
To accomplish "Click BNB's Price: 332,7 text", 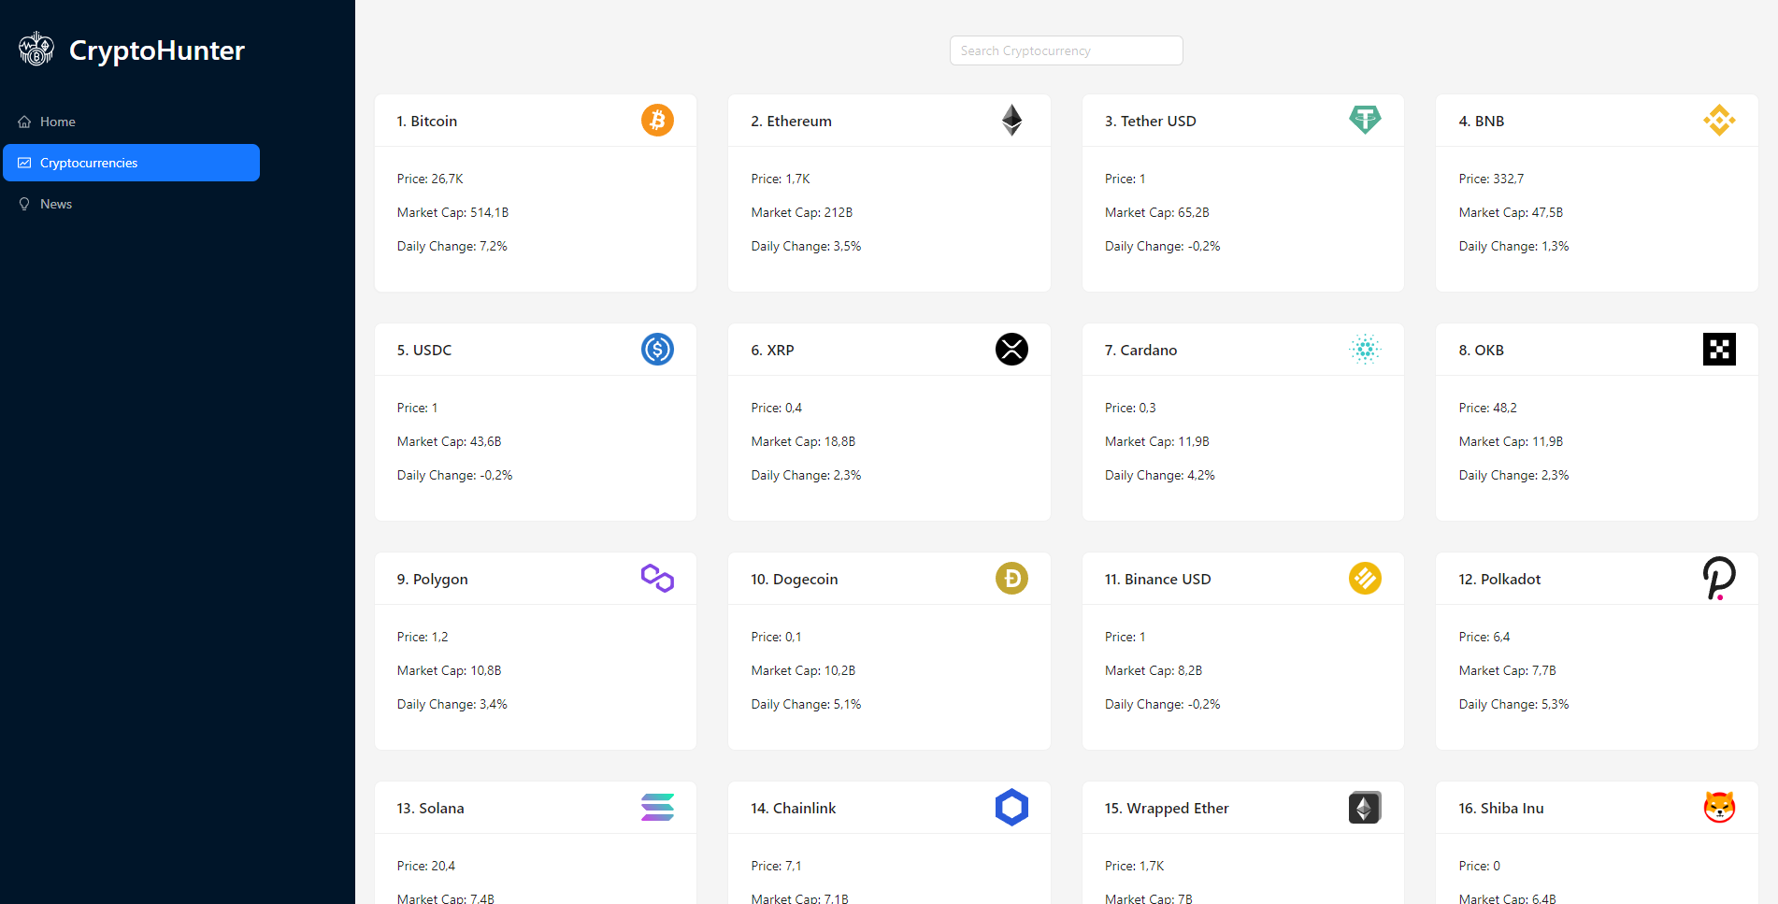I will click(1491, 179).
